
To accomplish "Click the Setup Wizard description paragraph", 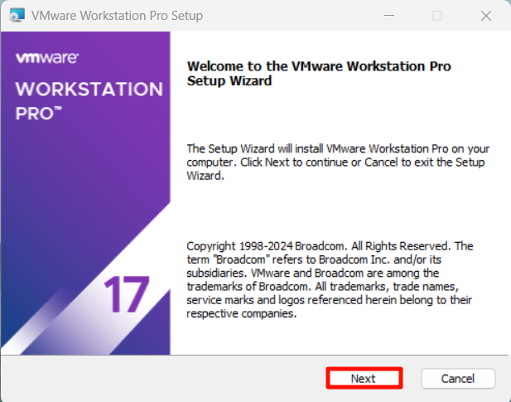I will coord(335,162).
